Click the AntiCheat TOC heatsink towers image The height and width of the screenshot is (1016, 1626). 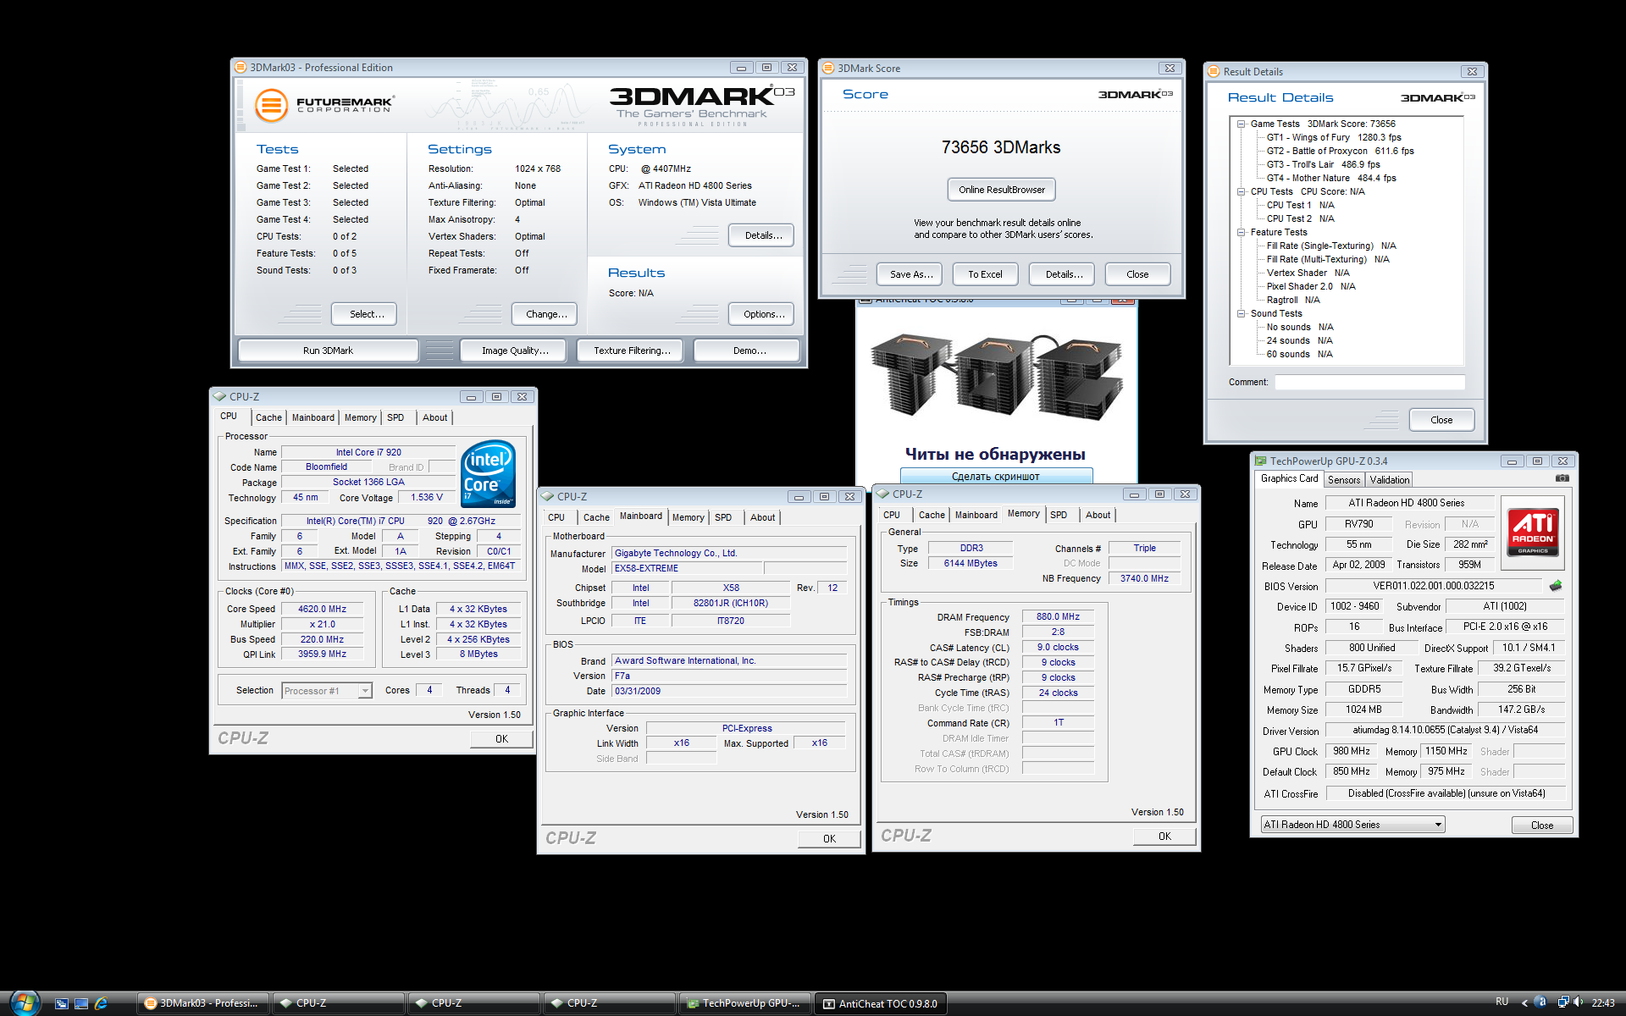997,378
